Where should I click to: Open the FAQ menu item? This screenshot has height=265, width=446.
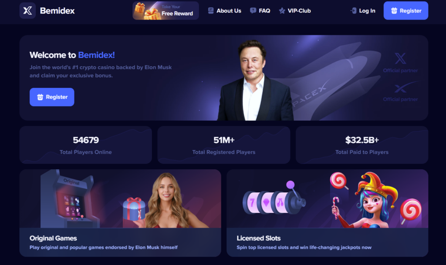coord(260,11)
